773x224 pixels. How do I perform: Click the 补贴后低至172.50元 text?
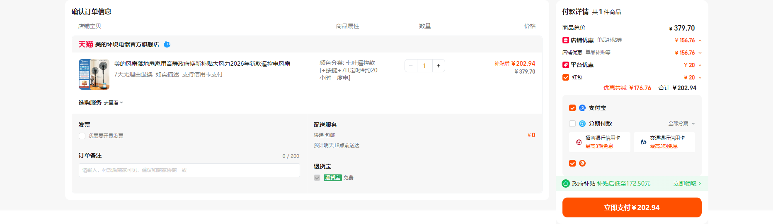[x=624, y=183]
